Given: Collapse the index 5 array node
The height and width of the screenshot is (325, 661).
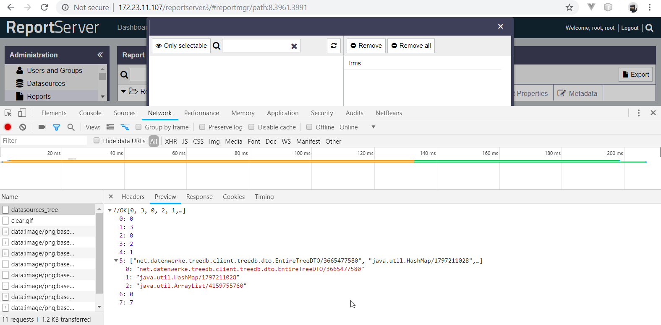Looking at the screenshot, I should pyautogui.click(x=116, y=261).
